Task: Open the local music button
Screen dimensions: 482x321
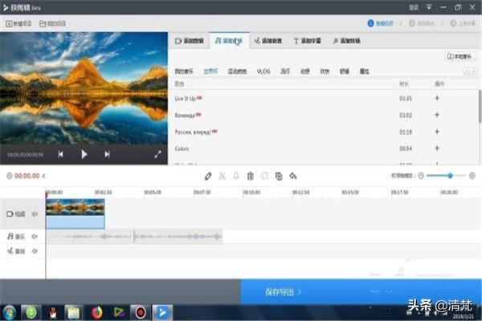Action: coord(460,56)
